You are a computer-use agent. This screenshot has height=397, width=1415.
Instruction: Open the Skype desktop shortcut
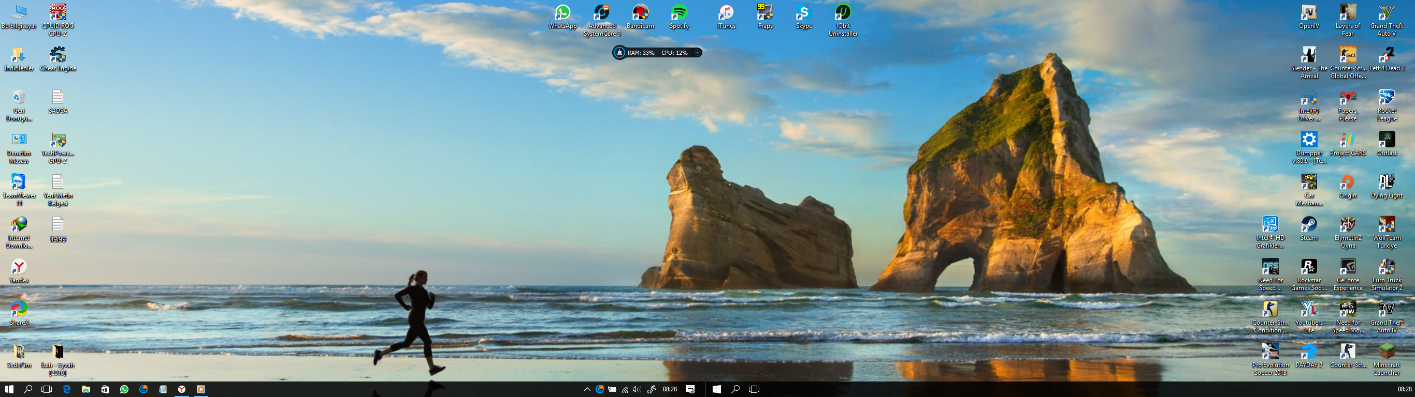804,17
